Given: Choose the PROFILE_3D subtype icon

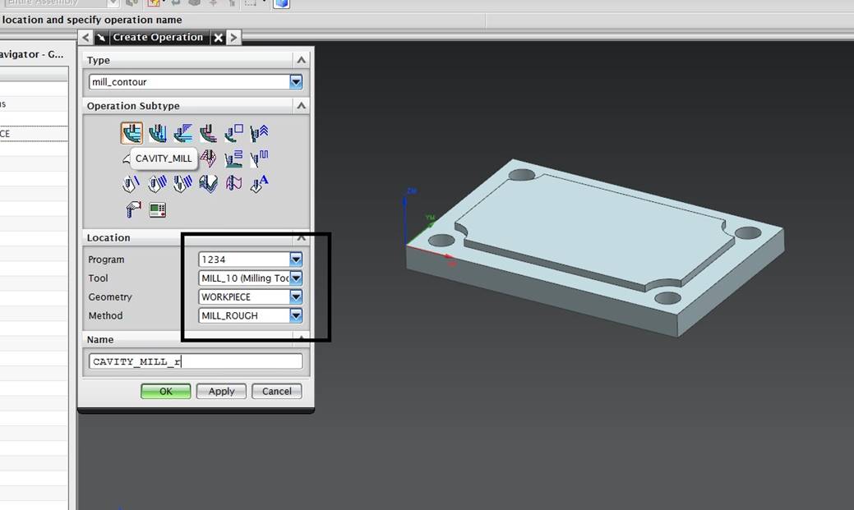Looking at the screenshot, I should 233,183.
